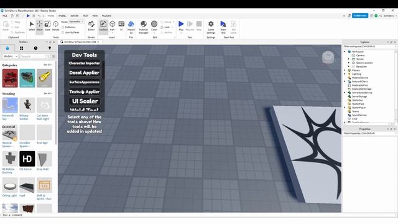
Task: Open the Mode Geometric dropdown
Action: [76, 22]
